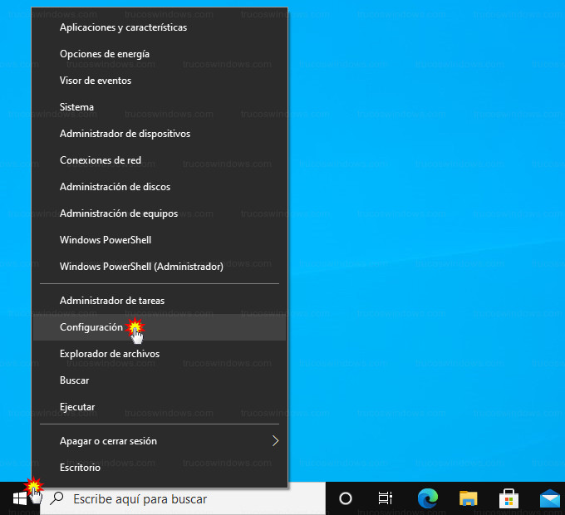Viewport: 565px width, 515px height.
Task: Open Cortana circle icon
Action: pos(346,498)
